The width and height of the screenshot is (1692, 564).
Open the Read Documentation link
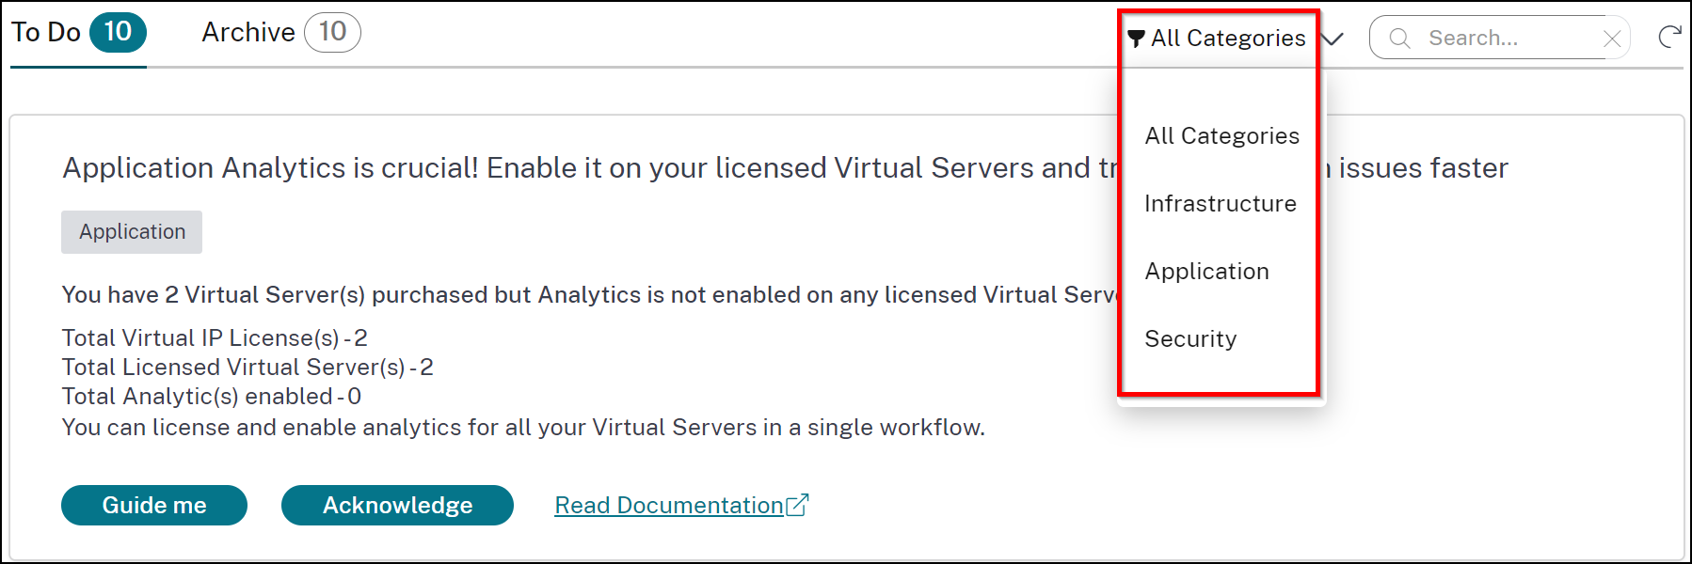[x=681, y=506]
